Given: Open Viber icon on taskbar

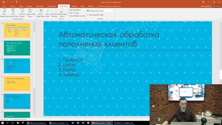Looking at the screenshot, I should pos(88,123).
